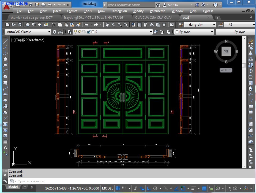Click the vertical scrollbar thumb of drawing area
The width and height of the screenshot is (256, 193).
pos(244,65)
